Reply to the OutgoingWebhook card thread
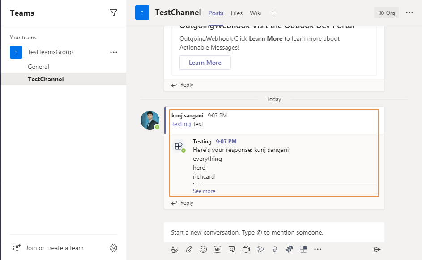 (x=183, y=85)
